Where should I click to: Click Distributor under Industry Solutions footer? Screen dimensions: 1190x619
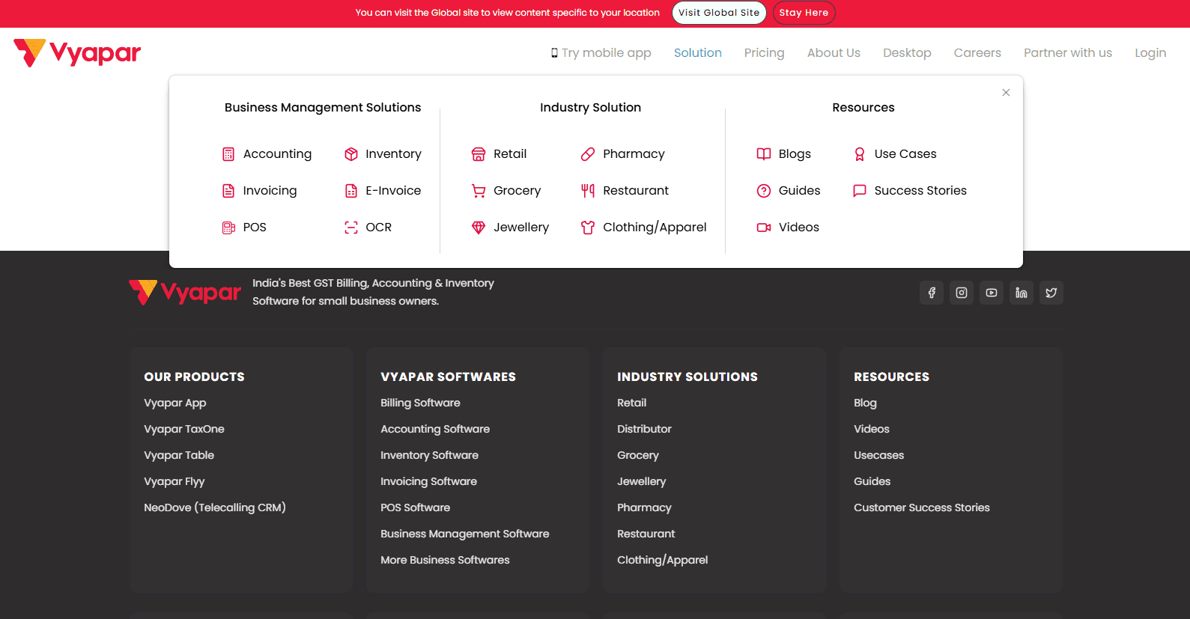(644, 429)
